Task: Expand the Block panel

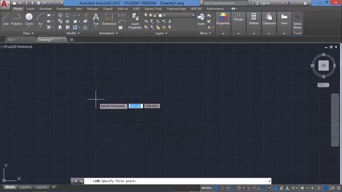Action: (x=205, y=33)
